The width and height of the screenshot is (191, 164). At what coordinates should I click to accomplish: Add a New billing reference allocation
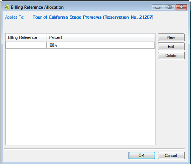[x=171, y=37]
